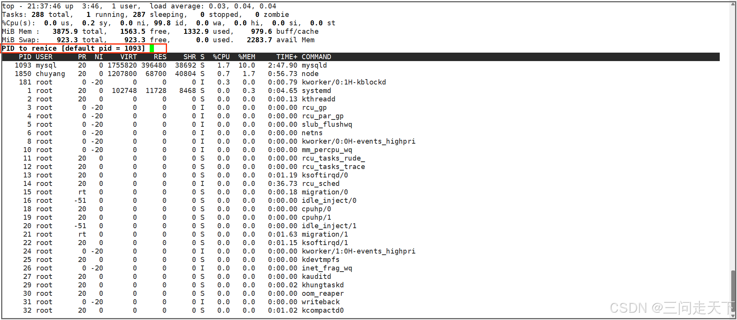Select the rcu_tasks_trace process
The height and width of the screenshot is (320, 737).
[x=333, y=167]
